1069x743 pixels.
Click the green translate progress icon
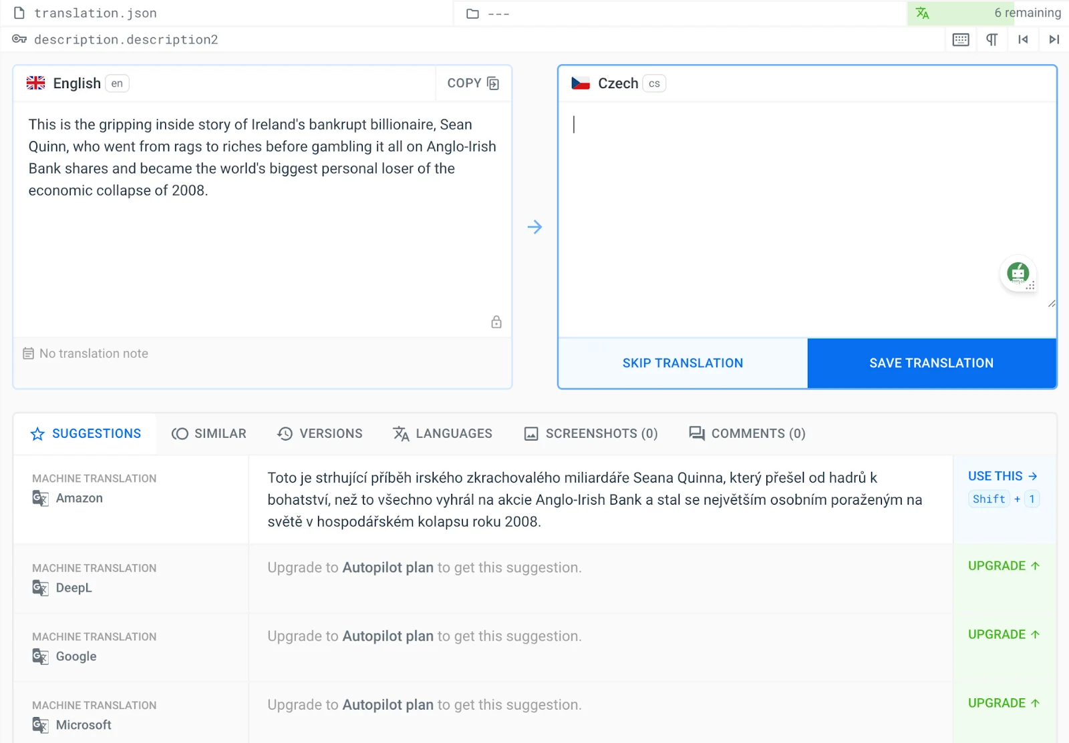(923, 13)
